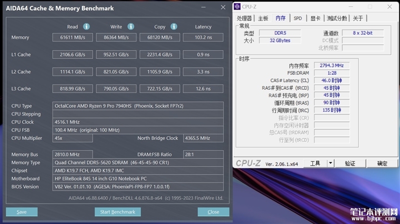The height and width of the screenshot is (224, 400).
Task: Click the L2 Cache Read value 1114.1 GB/s
Action: [72, 71]
